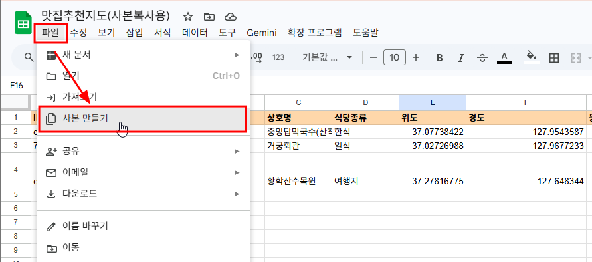Open the 데이터 menu
Image resolution: width=592 pixels, height=262 pixels.
click(195, 33)
